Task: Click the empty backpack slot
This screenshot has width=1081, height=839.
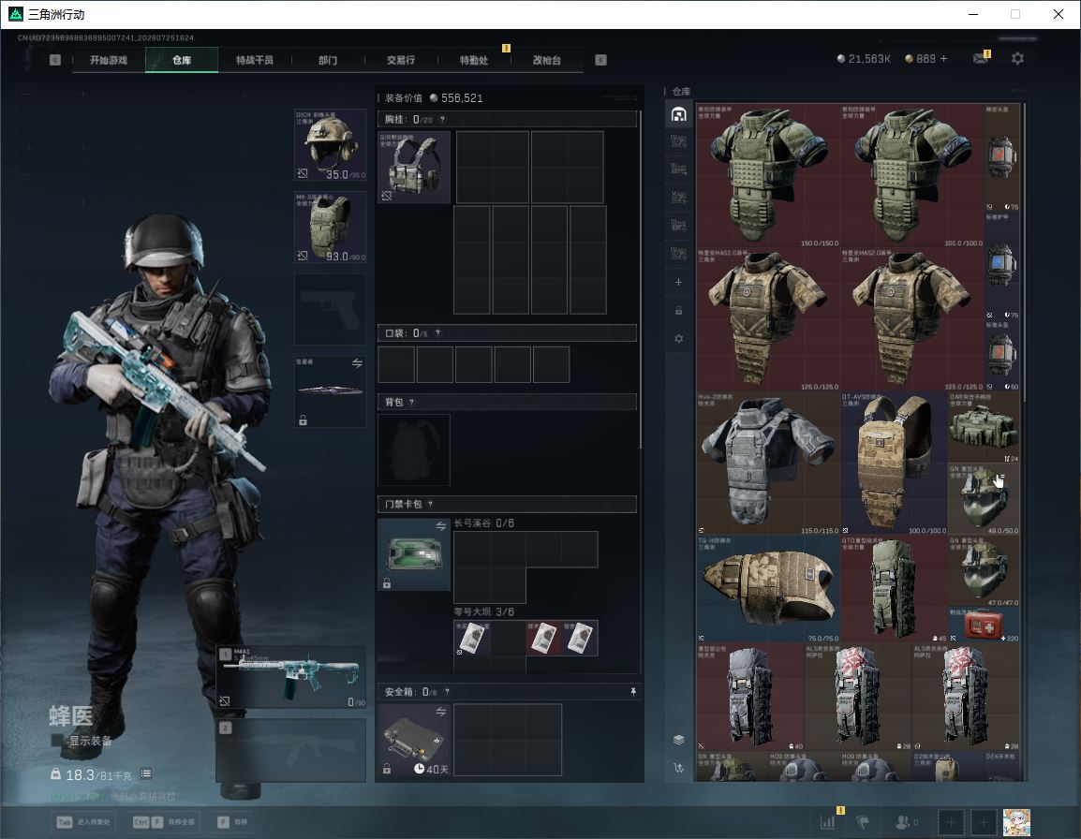Action: click(414, 449)
